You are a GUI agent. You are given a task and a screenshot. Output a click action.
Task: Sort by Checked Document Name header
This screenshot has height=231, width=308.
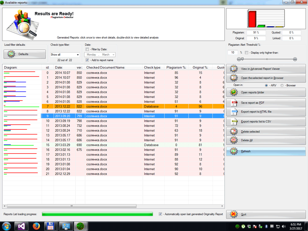point(114,67)
